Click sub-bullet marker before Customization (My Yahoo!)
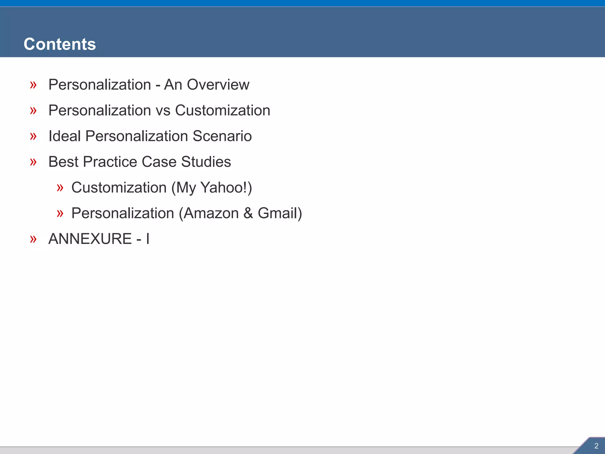The height and width of the screenshot is (454, 605). tap(60, 188)
